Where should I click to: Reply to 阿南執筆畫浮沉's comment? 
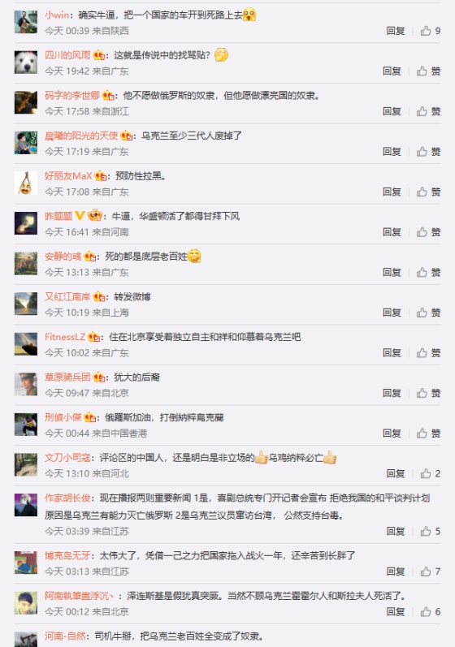pos(396,611)
